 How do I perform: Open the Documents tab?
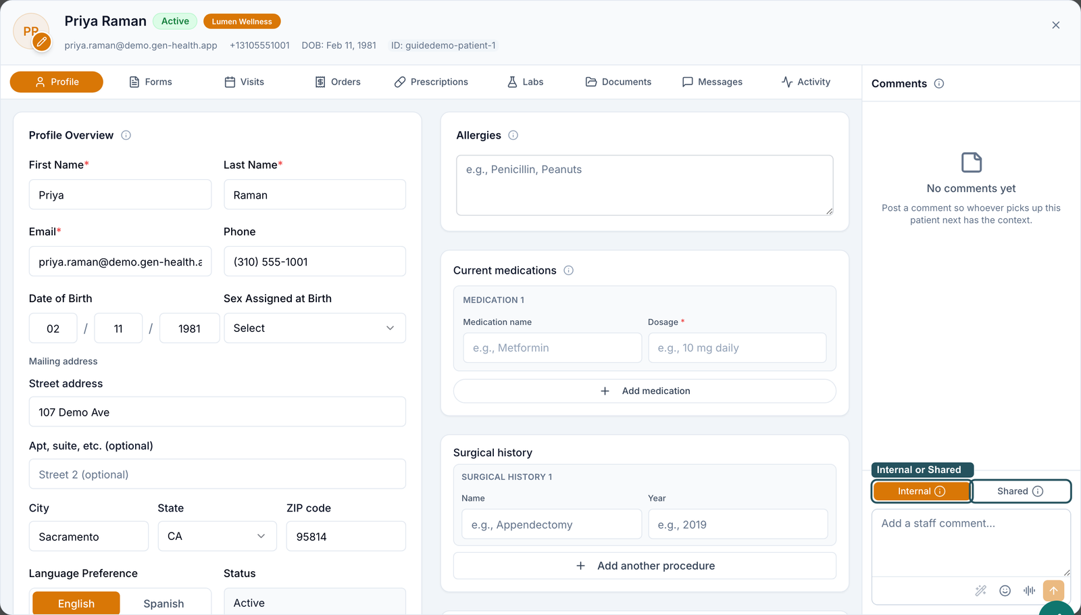(x=618, y=82)
